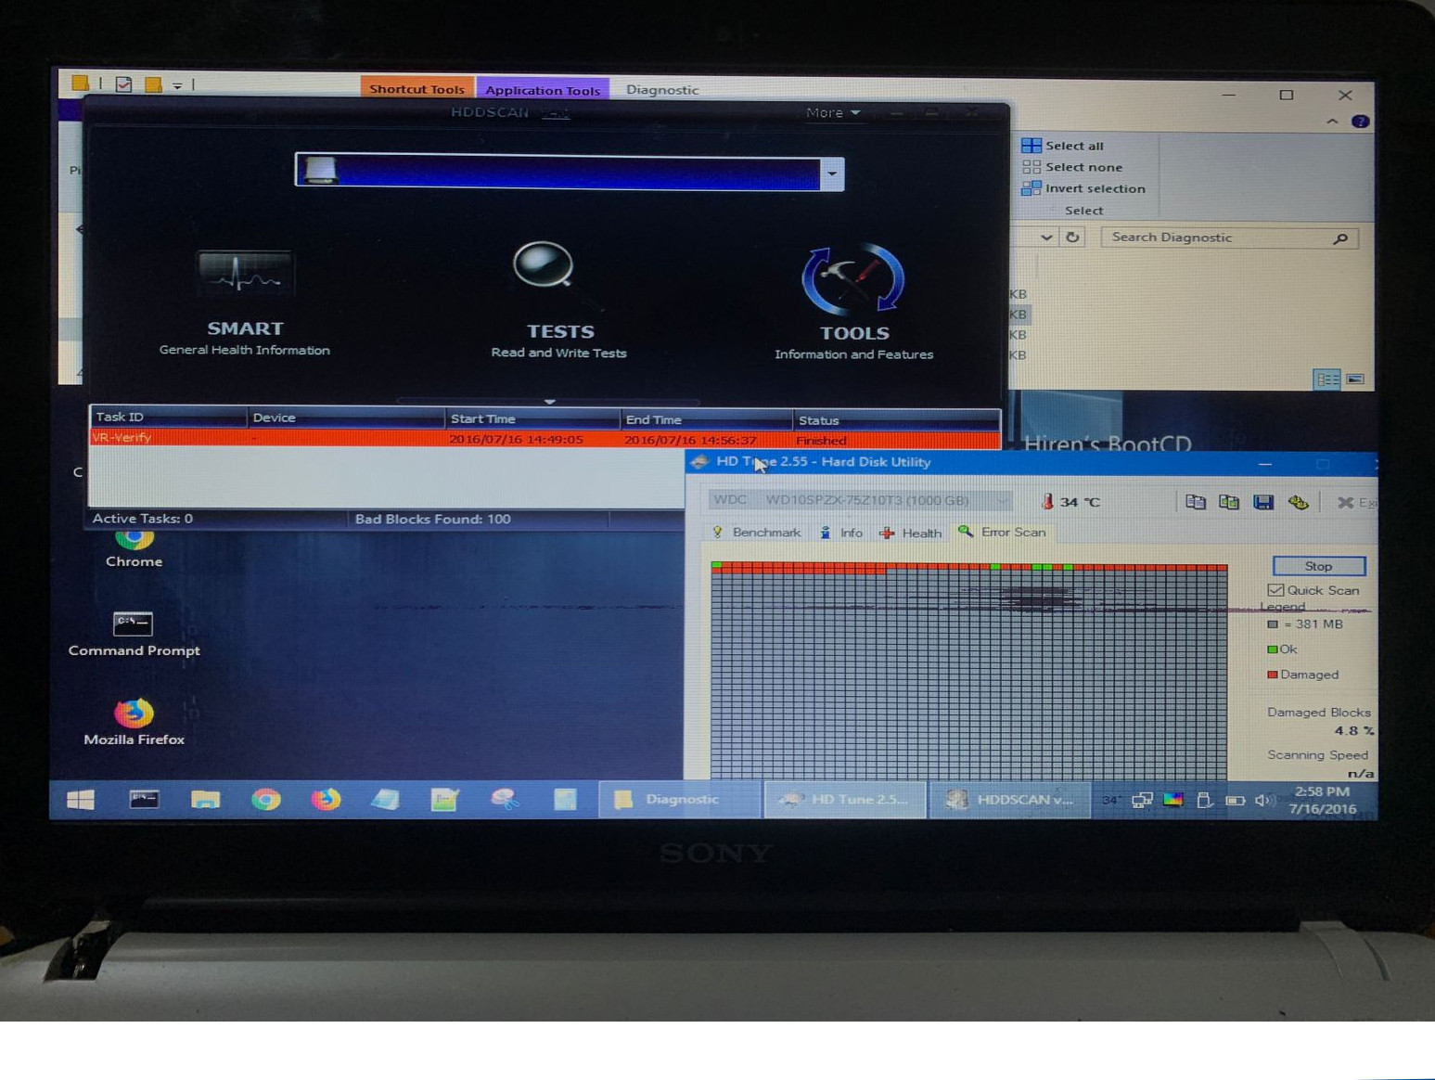Open Command Prompt from the taskbar
Viewport: 1435px width, 1080px height.
(x=144, y=800)
